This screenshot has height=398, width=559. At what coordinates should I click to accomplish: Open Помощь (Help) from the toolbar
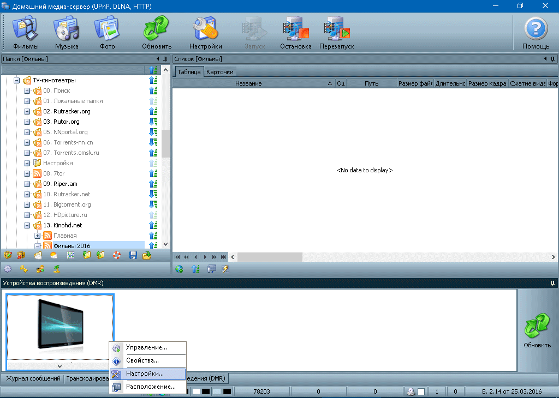536,33
